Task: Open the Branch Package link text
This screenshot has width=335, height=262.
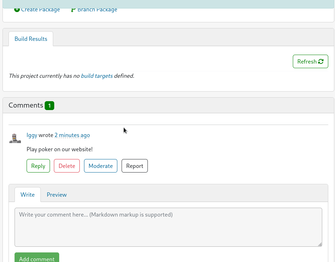Action: click(97, 10)
